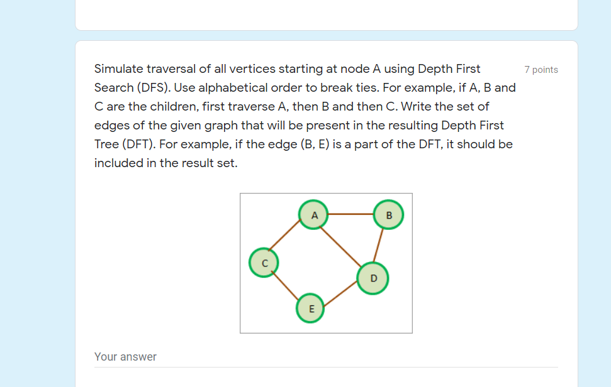Click the Your answer label text
The width and height of the screenshot is (611, 387).
(125, 356)
